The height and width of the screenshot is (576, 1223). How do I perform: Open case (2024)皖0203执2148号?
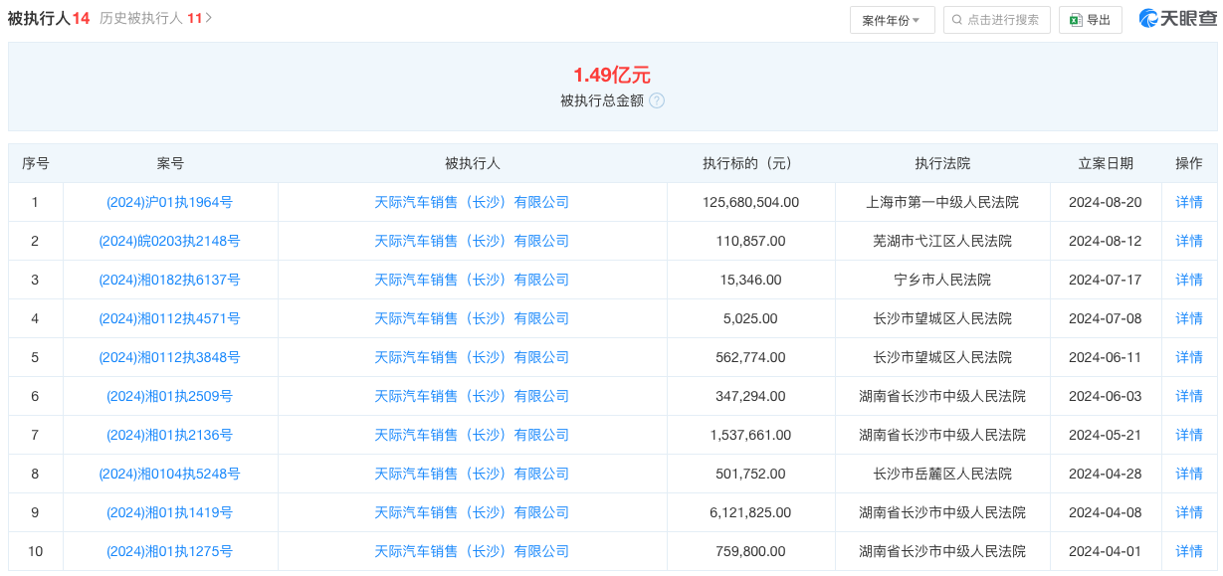(170, 241)
